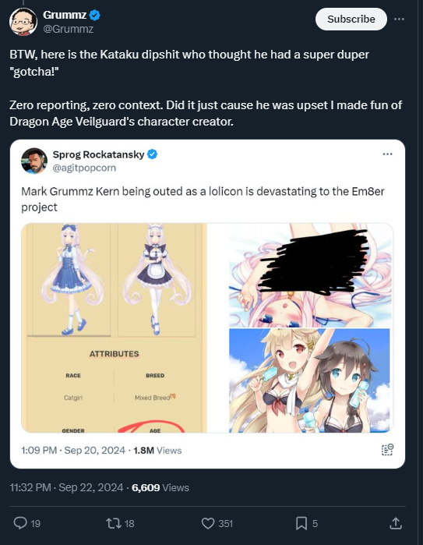423x545 pixels.
Task: Click the quoted tweet summary icon
Action: pos(387,450)
